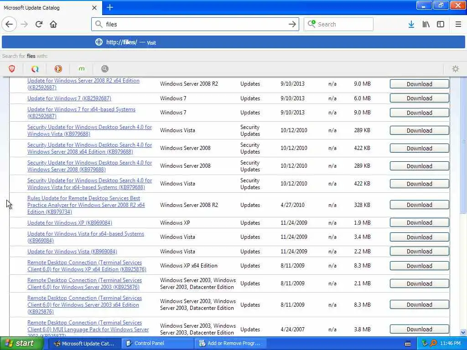The width and height of the screenshot is (467, 350).
Task: Close the Microsoft Update Catalog tab
Action: tap(94, 8)
